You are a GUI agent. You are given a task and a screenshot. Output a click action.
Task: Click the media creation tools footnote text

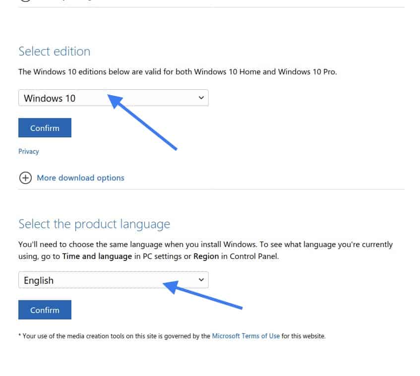click(x=172, y=336)
